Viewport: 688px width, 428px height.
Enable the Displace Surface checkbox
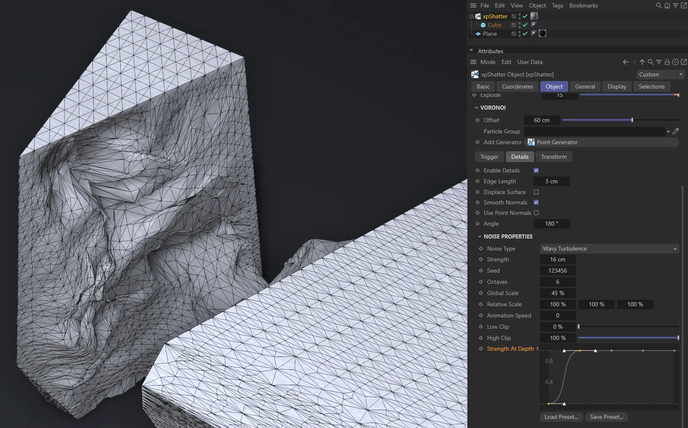pos(536,192)
